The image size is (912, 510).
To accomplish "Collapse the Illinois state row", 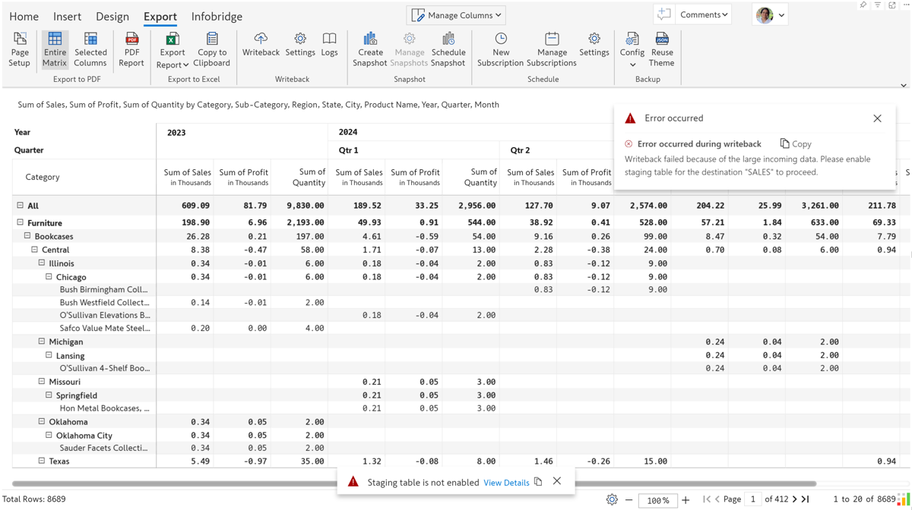I will point(42,263).
